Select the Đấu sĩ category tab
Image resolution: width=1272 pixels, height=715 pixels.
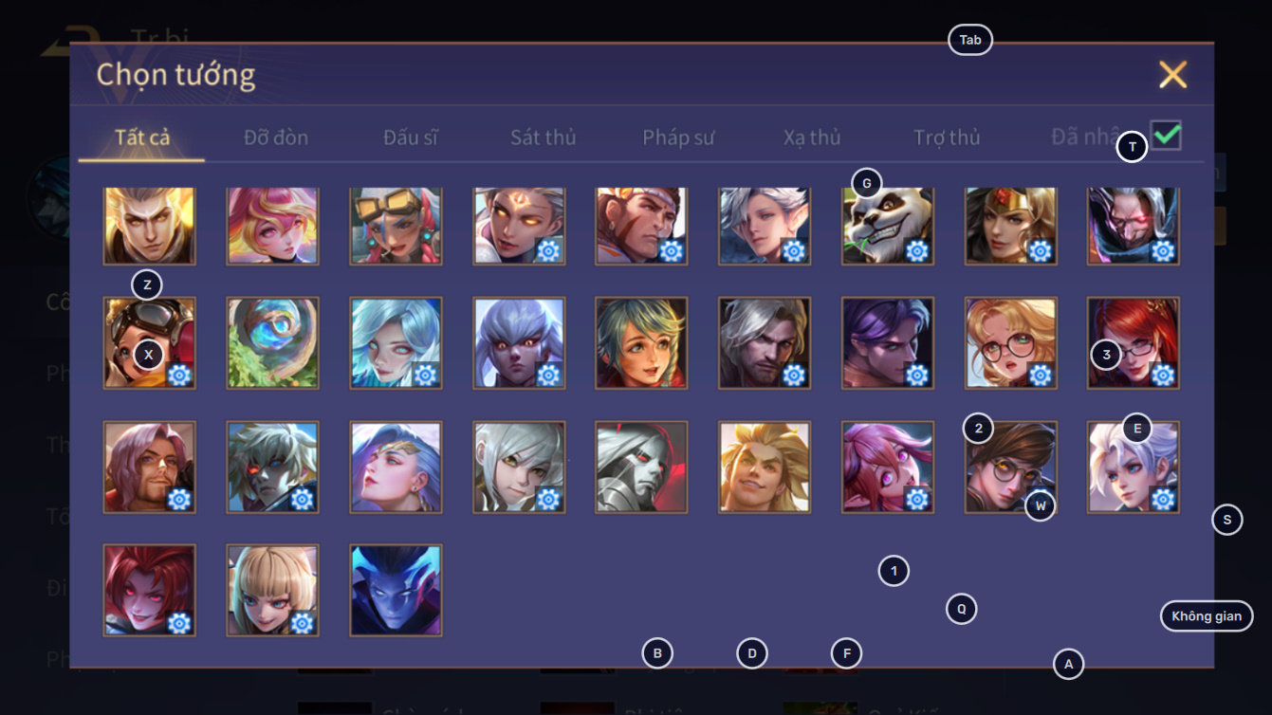pos(411,137)
